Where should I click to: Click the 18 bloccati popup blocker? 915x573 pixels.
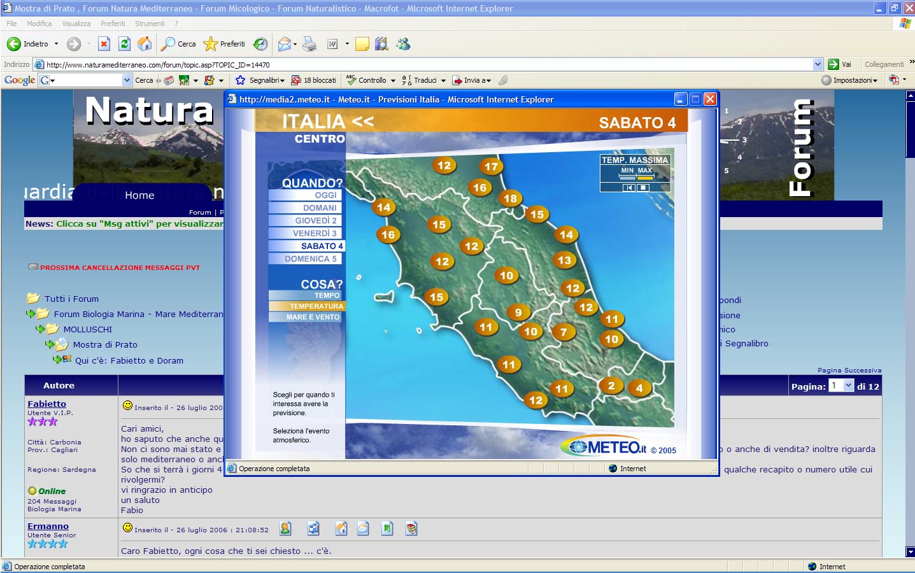(313, 80)
